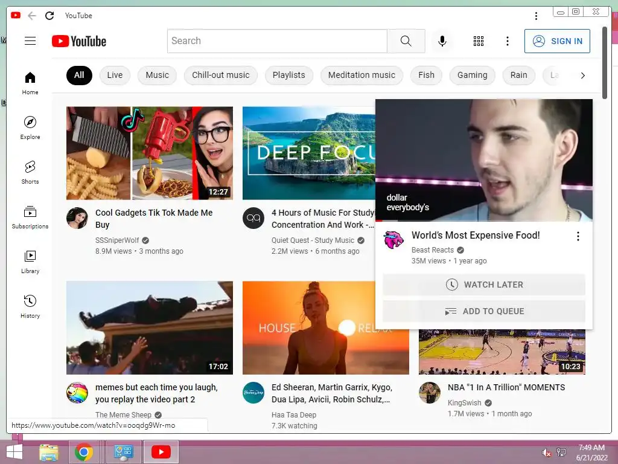
Task: Click the Add to Queue button
Action: pyautogui.click(x=484, y=311)
